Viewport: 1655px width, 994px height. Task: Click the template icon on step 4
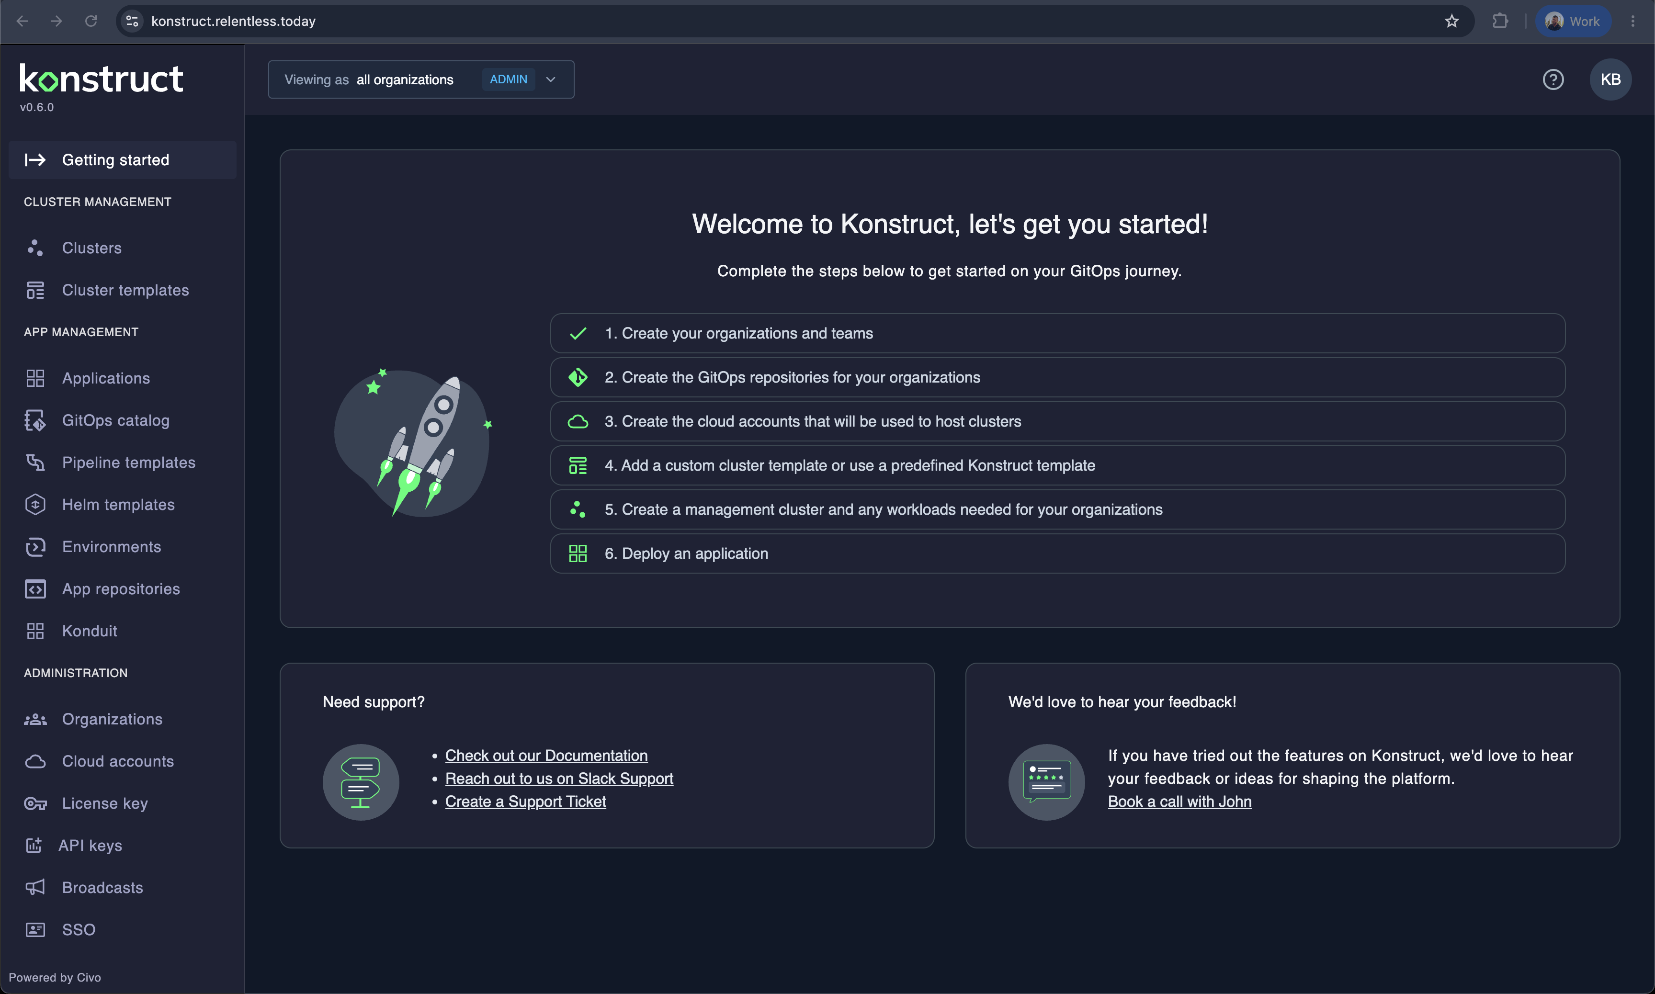click(x=578, y=465)
